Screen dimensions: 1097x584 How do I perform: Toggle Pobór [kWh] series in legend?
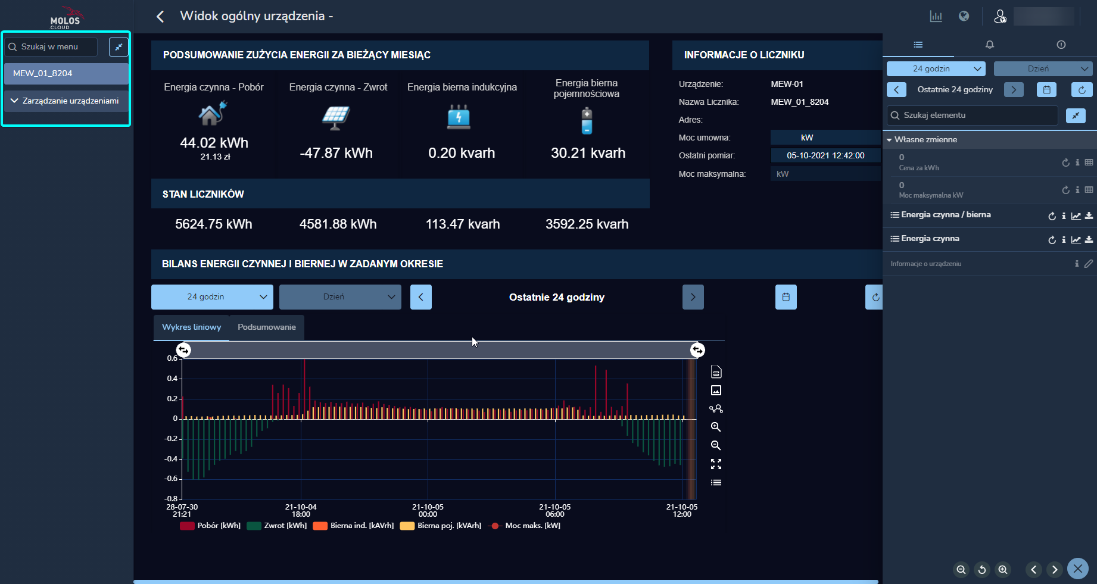coord(210,526)
